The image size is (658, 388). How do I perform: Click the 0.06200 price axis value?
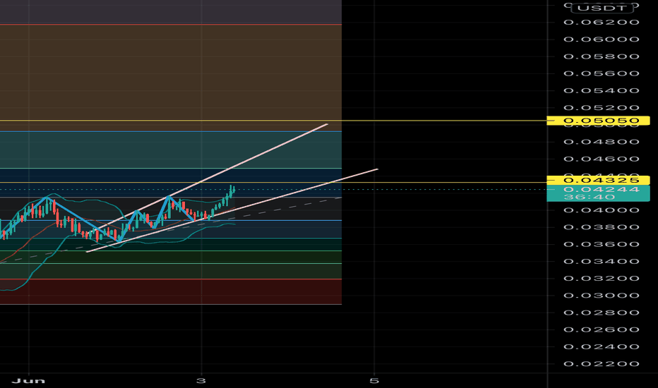pyautogui.click(x=602, y=23)
